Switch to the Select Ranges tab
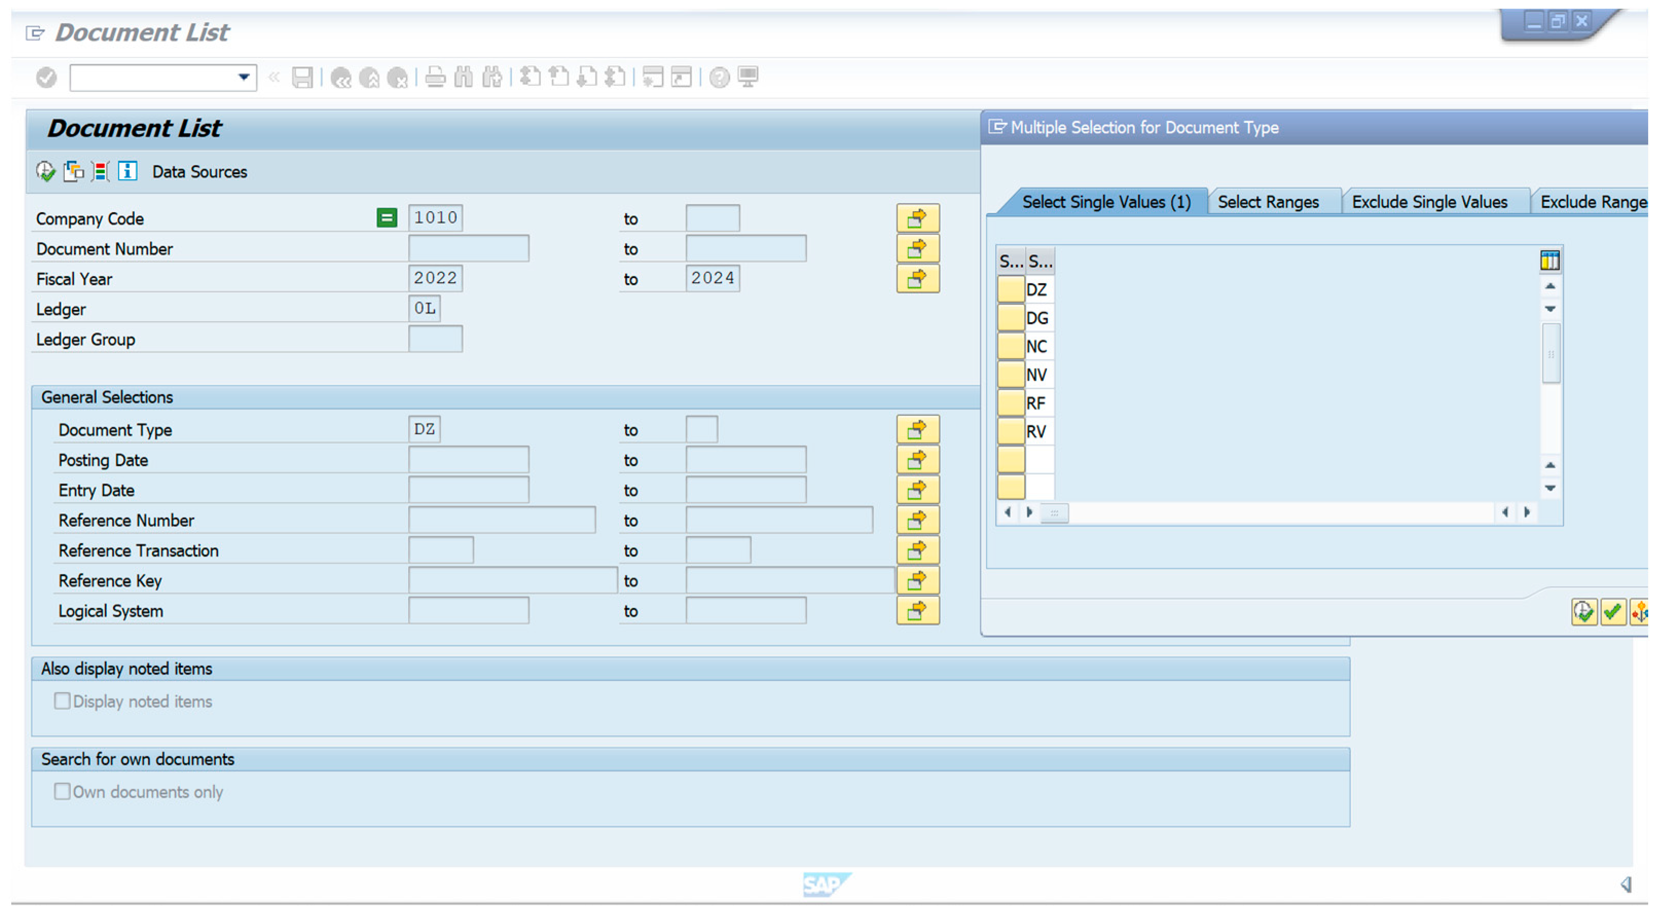Image resolution: width=1659 pixels, height=918 pixels. tap(1267, 202)
